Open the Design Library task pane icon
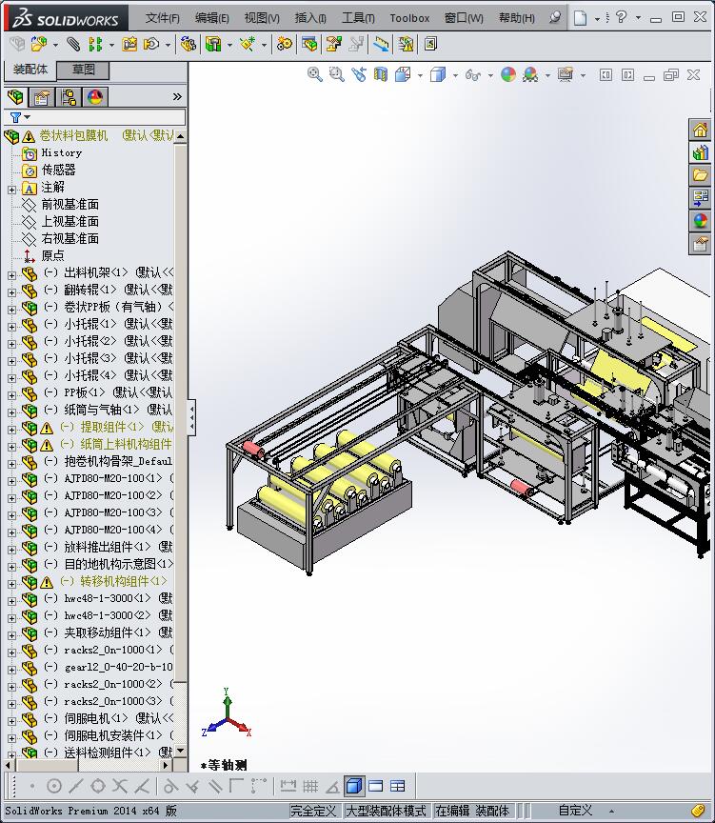Viewport: 715px width, 823px height. 701,152
